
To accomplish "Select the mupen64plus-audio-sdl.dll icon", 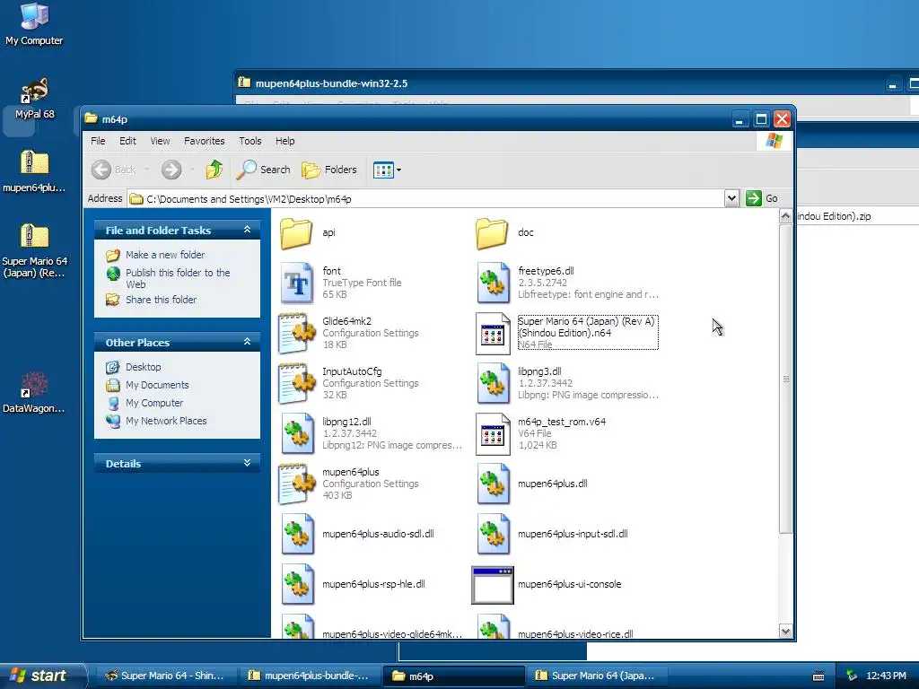I will click(x=296, y=535).
